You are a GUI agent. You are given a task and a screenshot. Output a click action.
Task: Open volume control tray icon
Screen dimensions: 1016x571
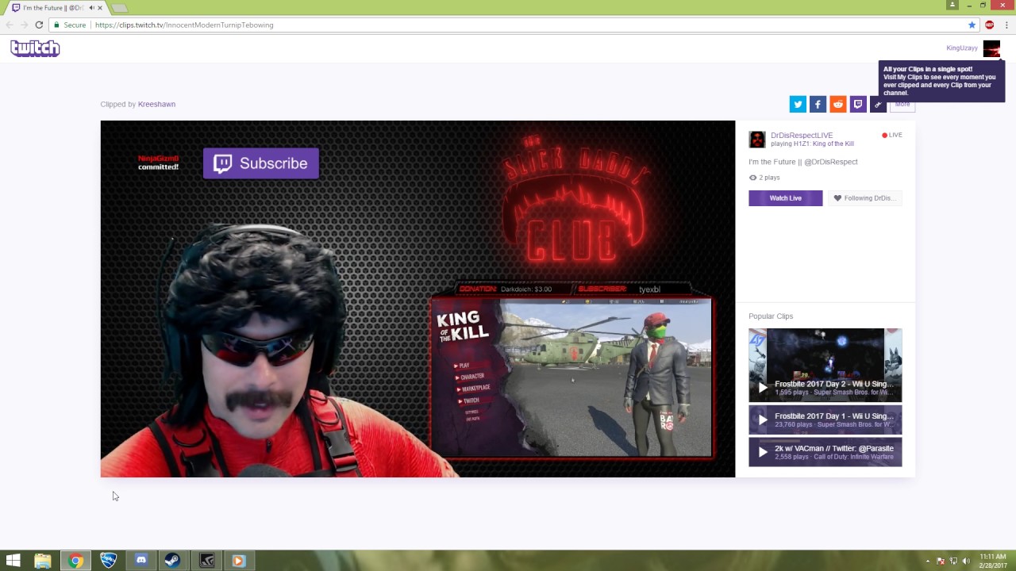pos(966,561)
